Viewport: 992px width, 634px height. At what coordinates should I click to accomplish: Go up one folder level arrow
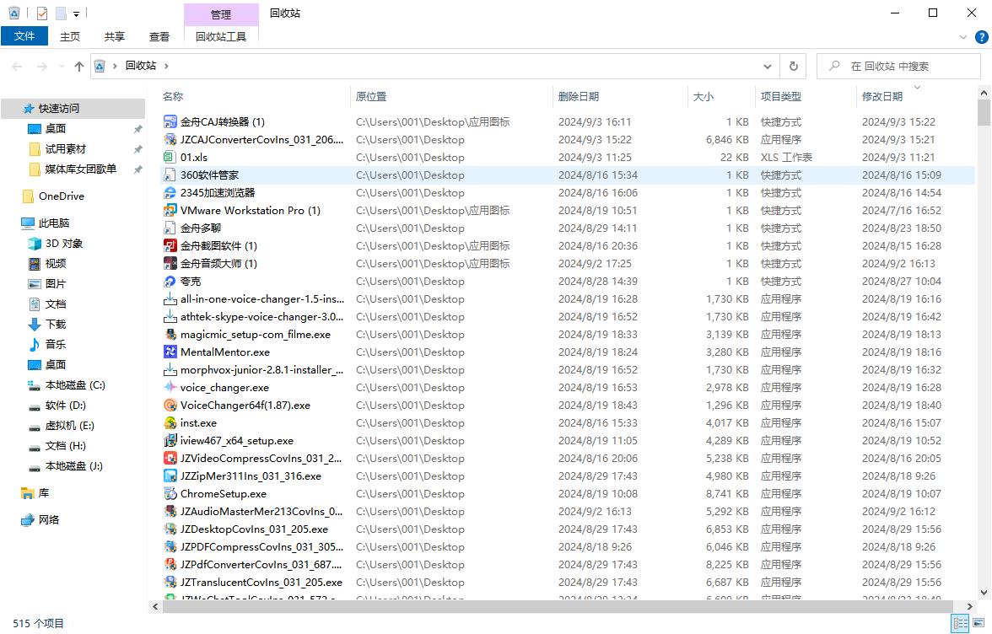tap(79, 66)
